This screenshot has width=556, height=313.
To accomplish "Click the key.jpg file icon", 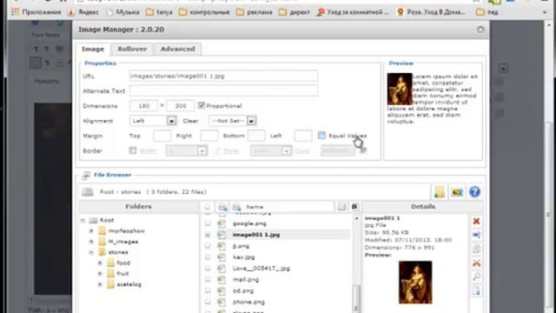I will 222,257.
